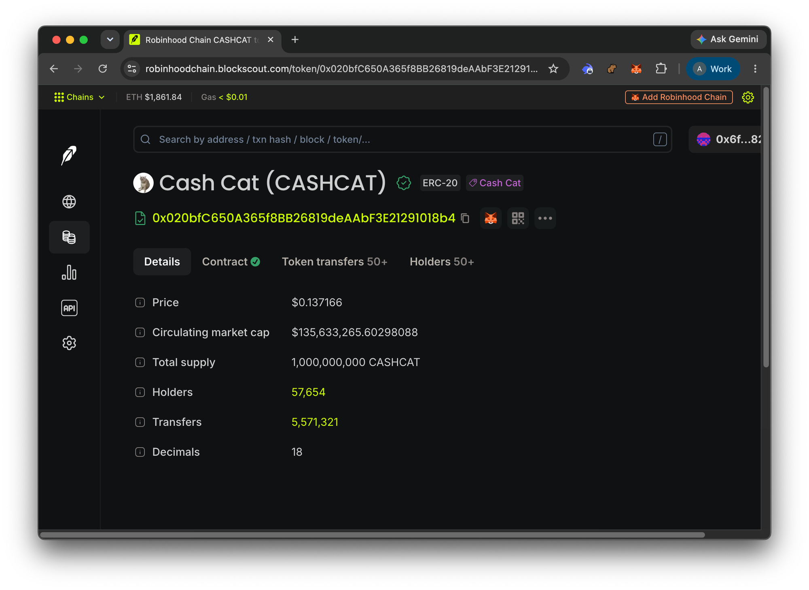Reload the page in the browser
Screen dimensions: 809x590
(x=103, y=69)
